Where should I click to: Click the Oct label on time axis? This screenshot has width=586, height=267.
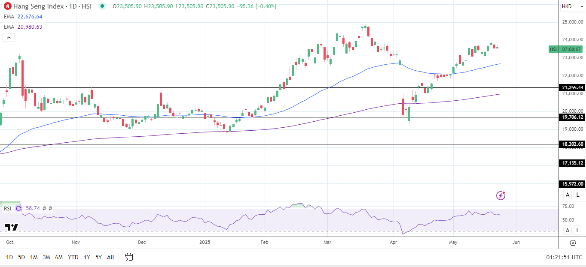coord(9,242)
